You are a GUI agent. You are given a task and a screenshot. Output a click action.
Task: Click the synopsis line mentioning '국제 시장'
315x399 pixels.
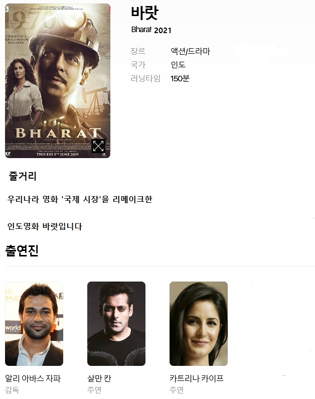click(x=80, y=199)
